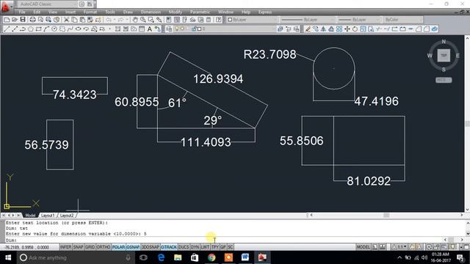Click the New drawing icon
The image size is (470, 264).
pyautogui.click(x=7, y=20)
